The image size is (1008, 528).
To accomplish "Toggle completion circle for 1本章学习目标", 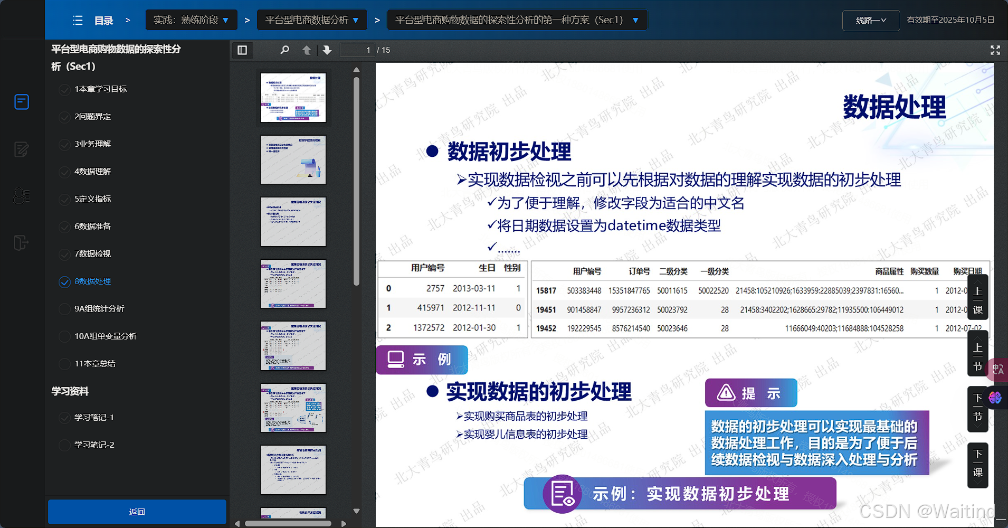I will (64, 90).
